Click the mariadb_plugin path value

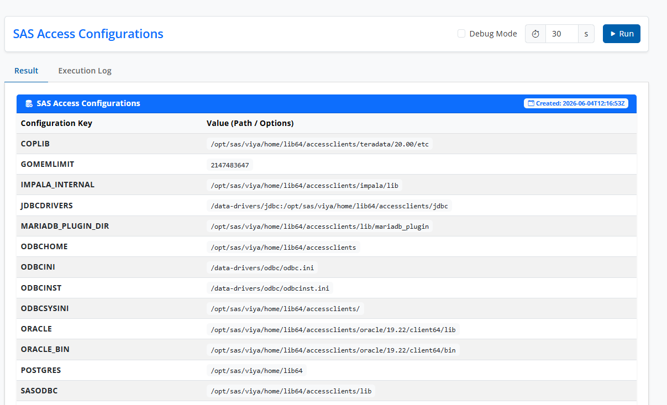pos(319,227)
